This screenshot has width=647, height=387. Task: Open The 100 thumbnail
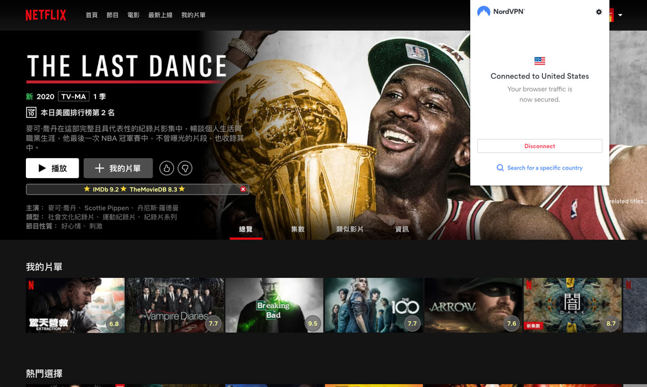374,305
